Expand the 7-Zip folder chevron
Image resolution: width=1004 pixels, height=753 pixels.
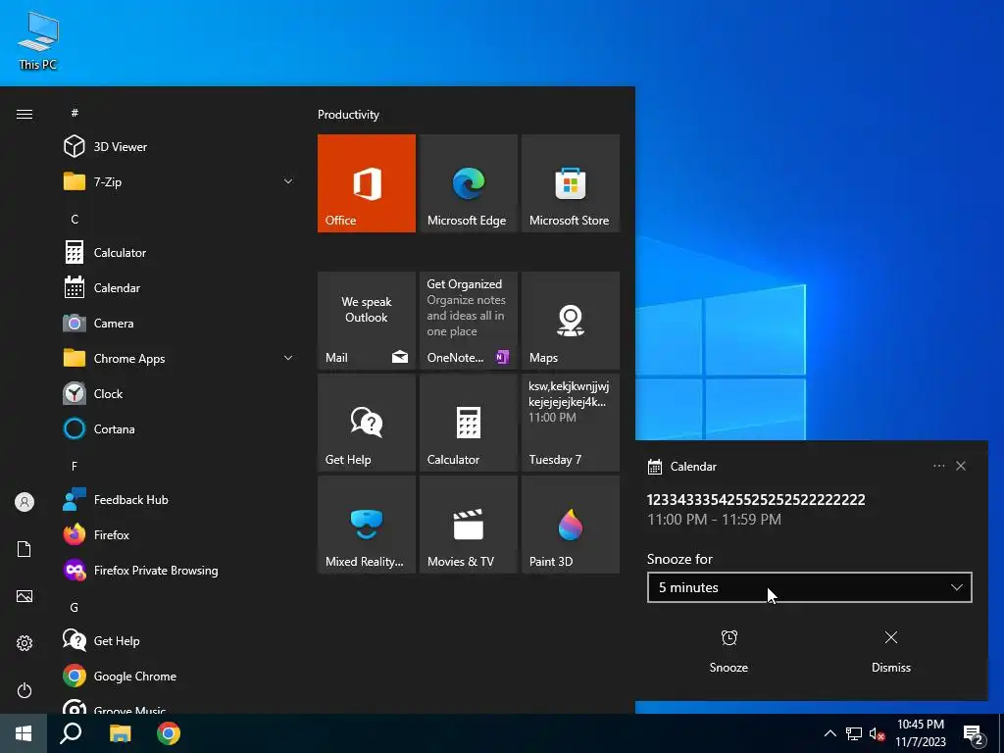(288, 181)
